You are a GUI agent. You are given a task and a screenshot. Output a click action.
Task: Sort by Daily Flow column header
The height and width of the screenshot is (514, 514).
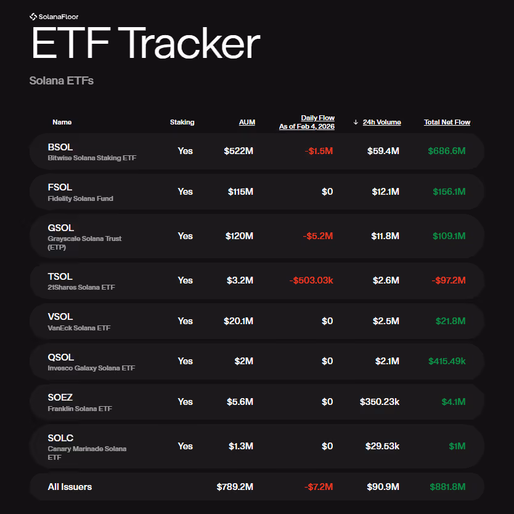click(307, 122)
